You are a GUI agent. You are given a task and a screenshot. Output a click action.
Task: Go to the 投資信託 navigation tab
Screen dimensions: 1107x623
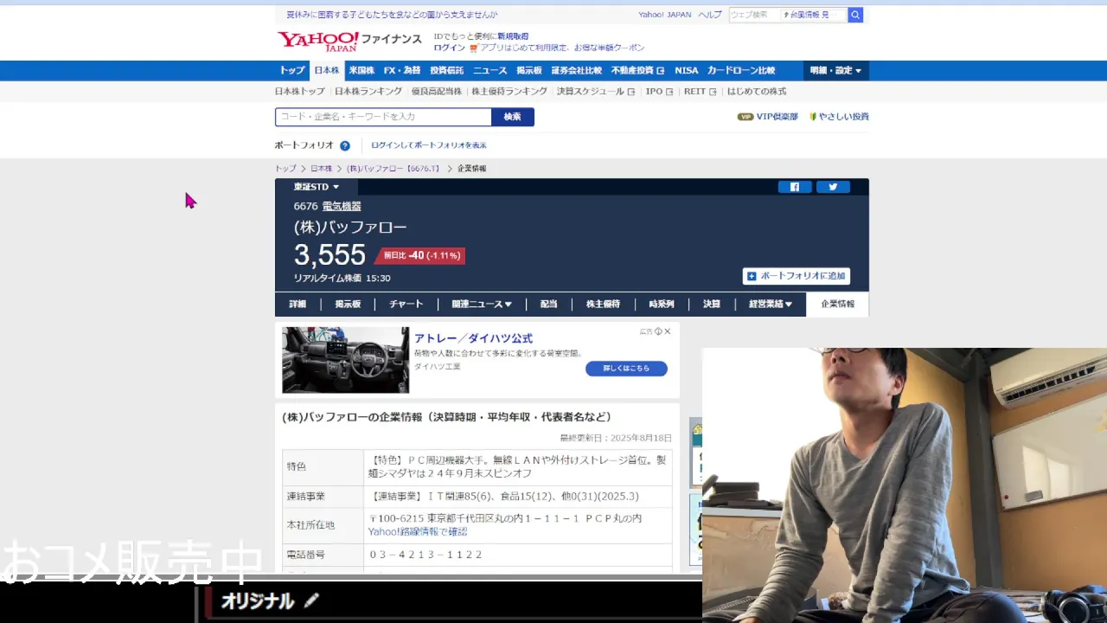coord(447,71)
